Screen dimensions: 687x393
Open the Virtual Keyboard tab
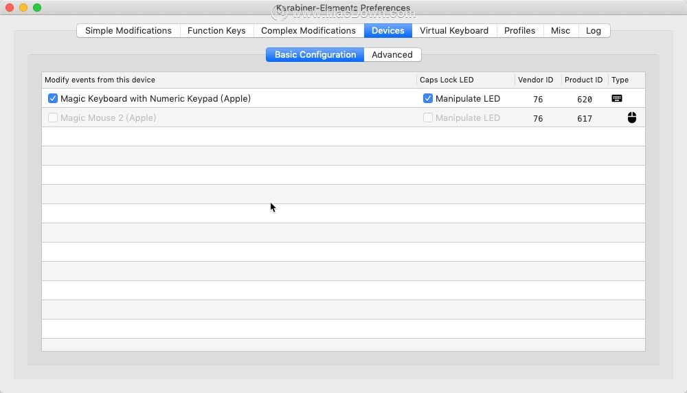coord(454,31)
